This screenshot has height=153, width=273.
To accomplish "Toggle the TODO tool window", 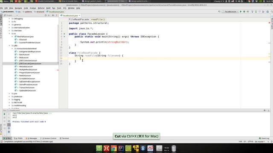I will [x=18, y=138].
